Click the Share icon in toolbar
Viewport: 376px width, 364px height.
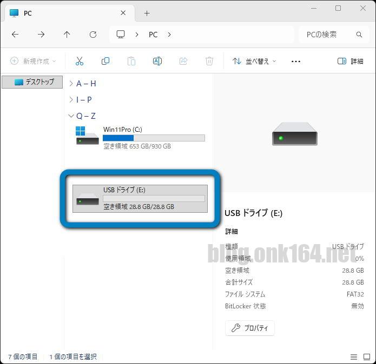pos(183,61)
